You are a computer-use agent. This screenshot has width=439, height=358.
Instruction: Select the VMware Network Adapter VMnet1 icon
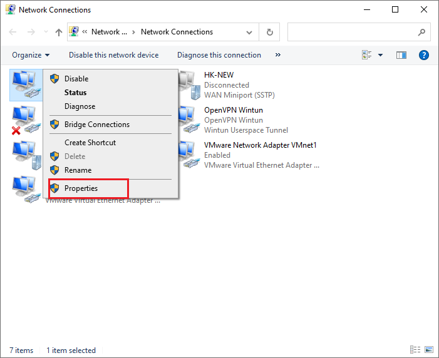pos(190,155)
